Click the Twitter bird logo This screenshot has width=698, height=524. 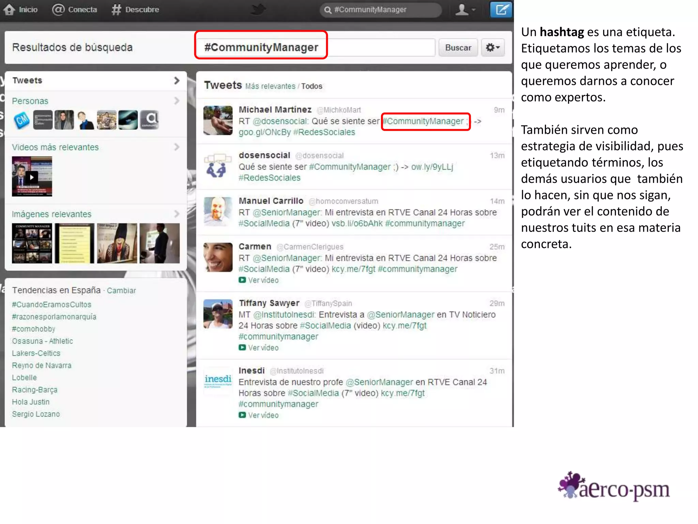258,10
